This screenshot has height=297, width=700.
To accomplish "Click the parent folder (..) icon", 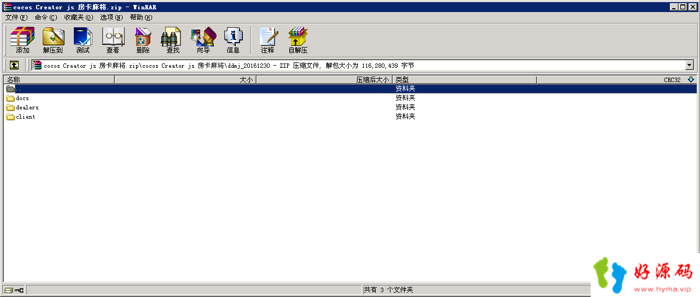I will click(10, 89).
